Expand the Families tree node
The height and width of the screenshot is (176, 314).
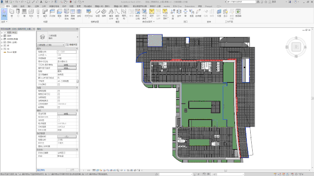(2, 45)
